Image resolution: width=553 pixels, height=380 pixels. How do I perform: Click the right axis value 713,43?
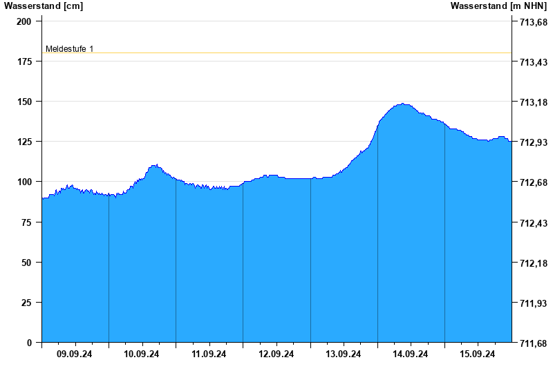pos(534,62)
